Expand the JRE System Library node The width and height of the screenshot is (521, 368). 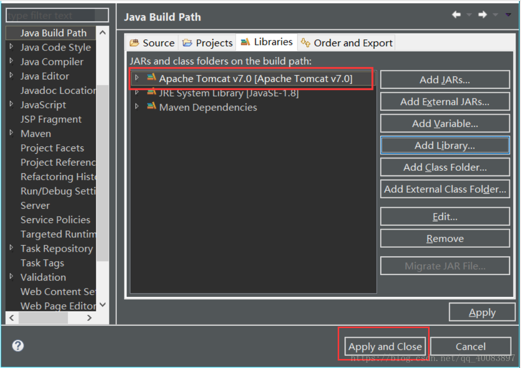pyautogui.click(x=136, y=92)
